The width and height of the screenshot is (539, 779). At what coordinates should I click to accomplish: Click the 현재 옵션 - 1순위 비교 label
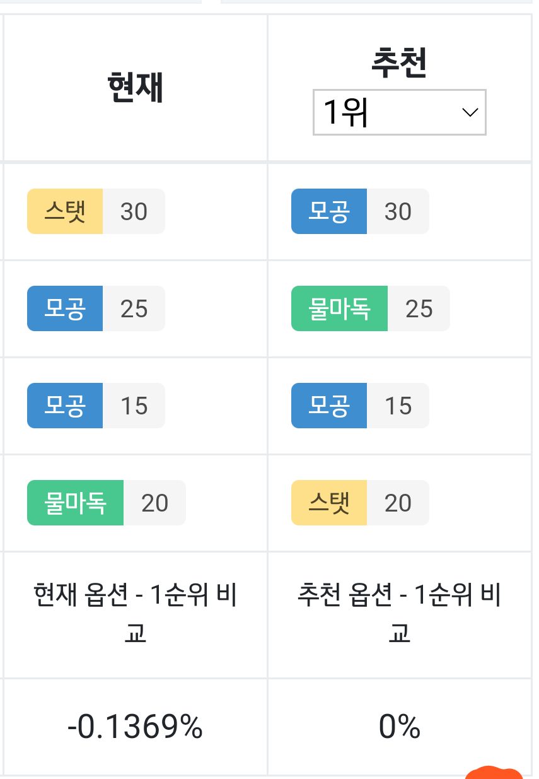tap(136, 614)
